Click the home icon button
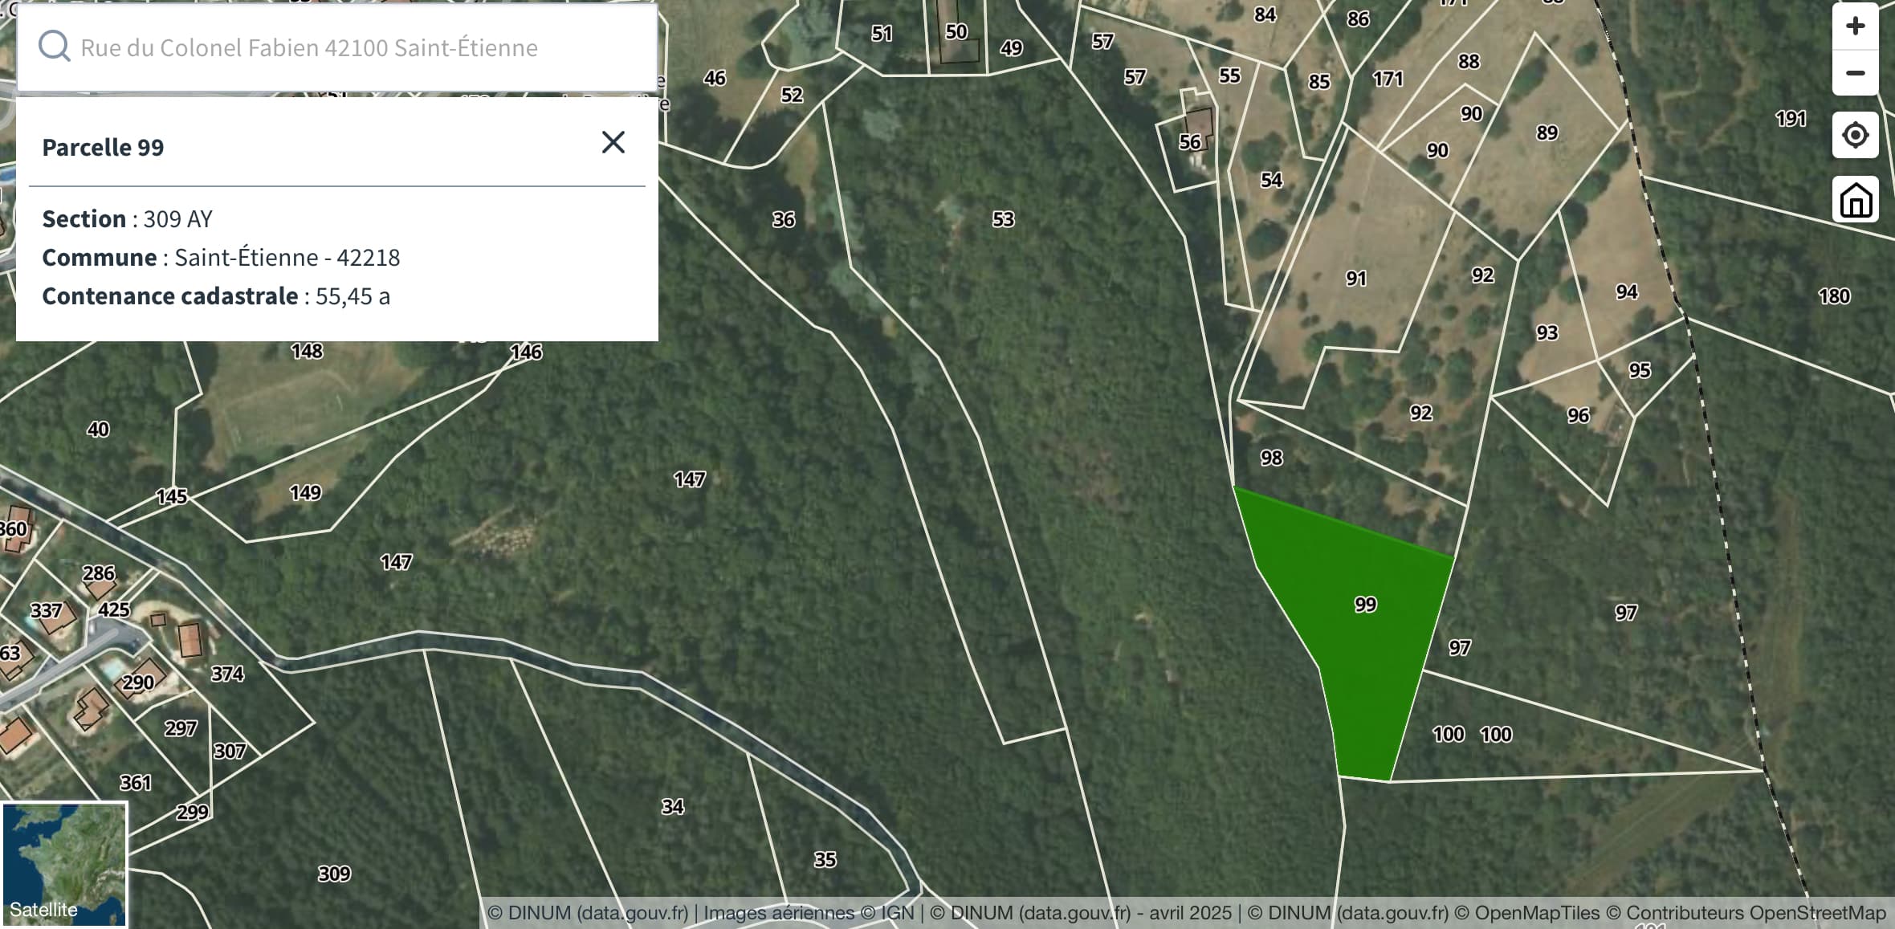The width and height of the screenshot is (1895, 929). click(1855, 199)
